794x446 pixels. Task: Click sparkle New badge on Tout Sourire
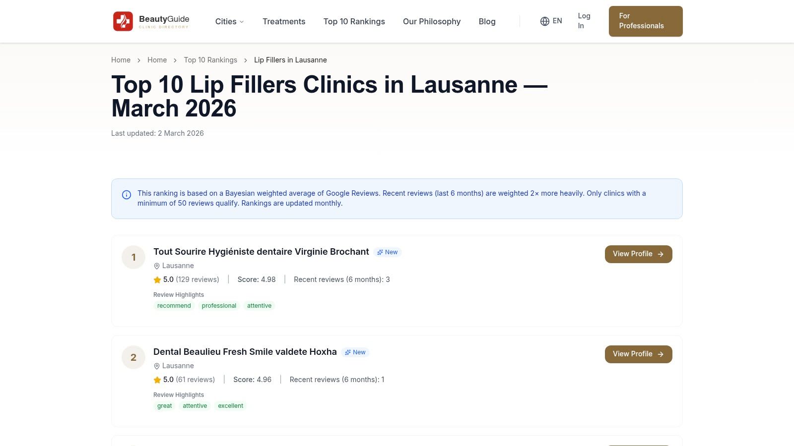(x=387, y=252)
